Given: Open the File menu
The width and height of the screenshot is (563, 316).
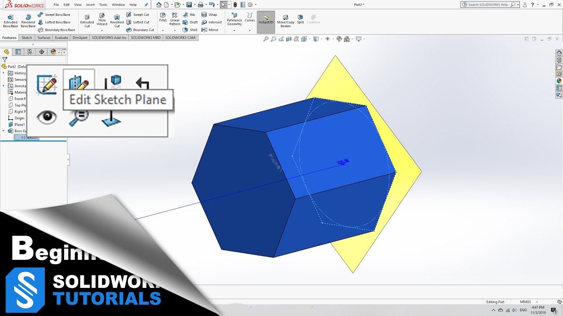Looking at the screenshot, I should pyautogui.click(x=56, y=5).
